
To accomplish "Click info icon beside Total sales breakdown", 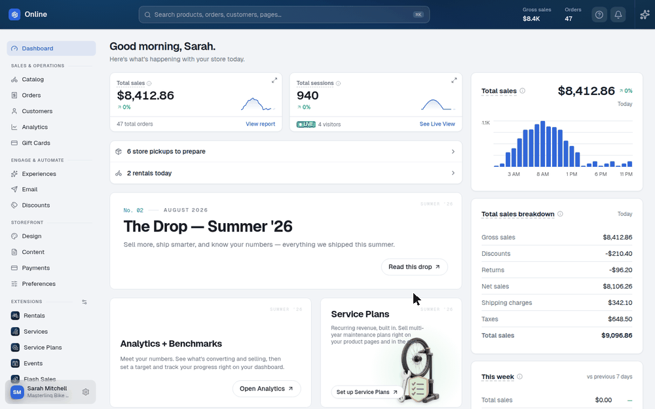I will [x=560, y=214].
